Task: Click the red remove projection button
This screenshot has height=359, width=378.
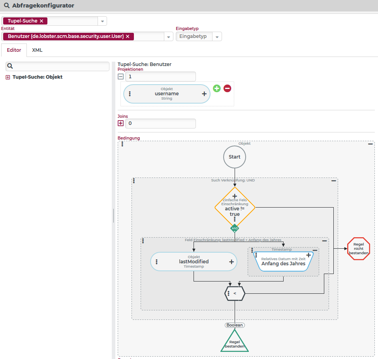Action: pos(228,89)
